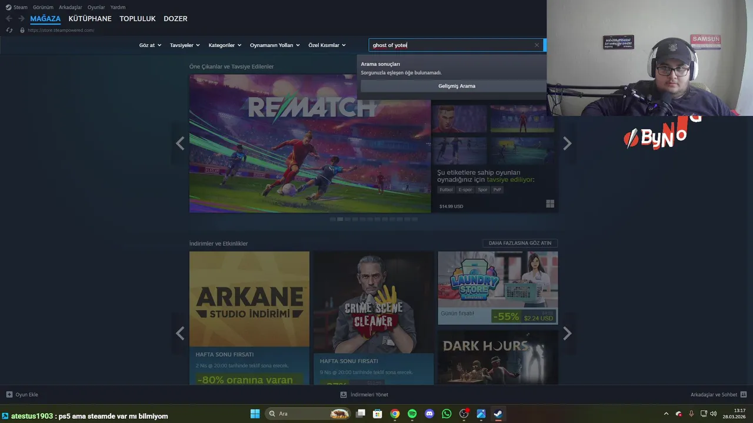This screenshot has width=753, height=423.
Task: Open the Laundry Store Simulator daily deal
Action: coord(498,288)
